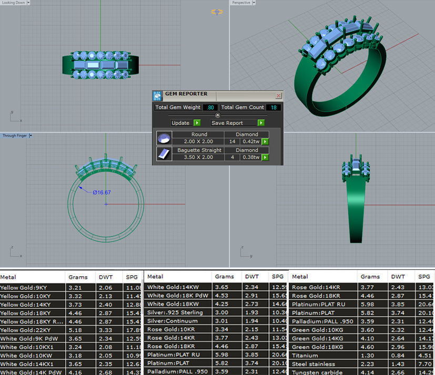Select the Silver:.925 Sterling row
This screenshot has width=435, height=375.
click(x=216, y=312)
